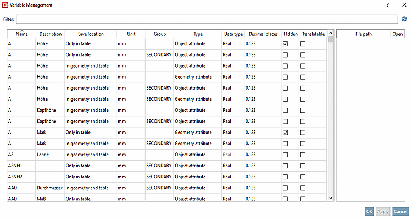The width and height of the screenshot is (412, 220).
Task: Sort by the Save location column header
Action: click(91, 34)
